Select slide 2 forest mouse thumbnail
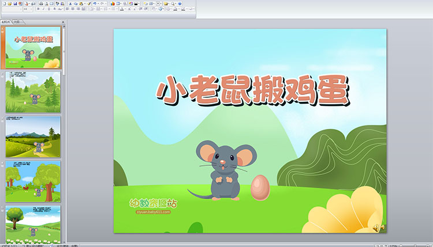The width and height of the screenshot is (433, 247). 33,92
